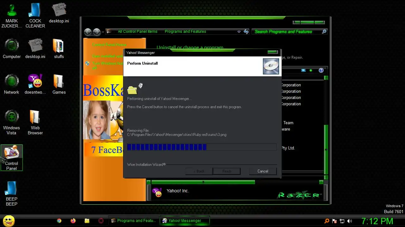This screenshot has height=227, width=405.
Task: Switch to Yahoo! Messenger taskbar button
Action: click(x=184, y=221)
